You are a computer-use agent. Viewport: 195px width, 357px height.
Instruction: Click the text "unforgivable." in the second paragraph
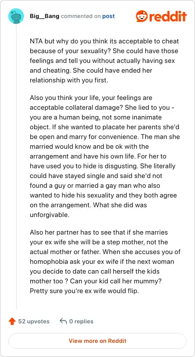tap(49, 215)
